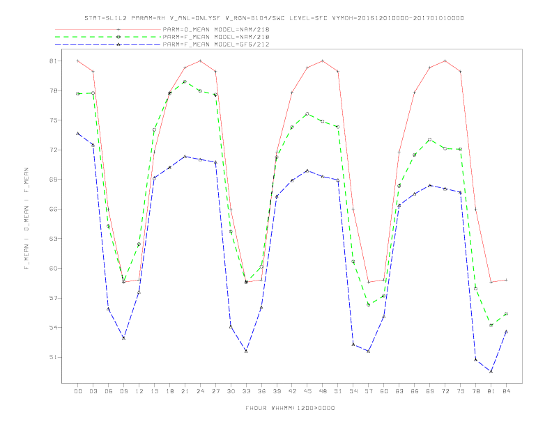Click forecast hour 81 on the horizontal axis
Screen dimensions: 552x426
pyautogui.click(x=491, y=391)
